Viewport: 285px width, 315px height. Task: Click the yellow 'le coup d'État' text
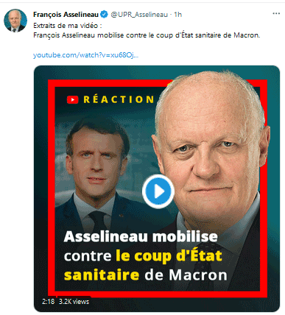[x=169, y=256]
